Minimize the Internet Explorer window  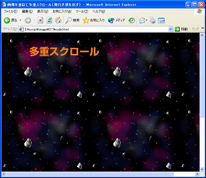(x=188, y=5)
